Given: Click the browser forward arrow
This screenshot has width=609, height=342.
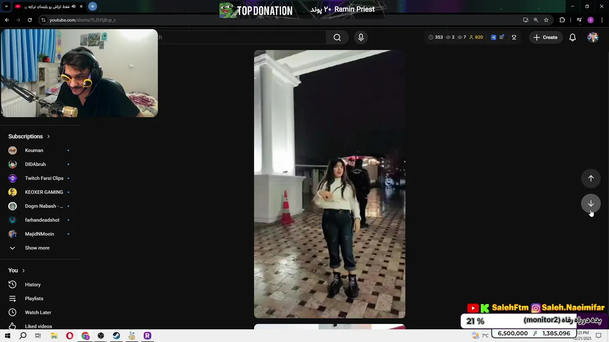Looking at the screenshot, I should pos(18,20).
